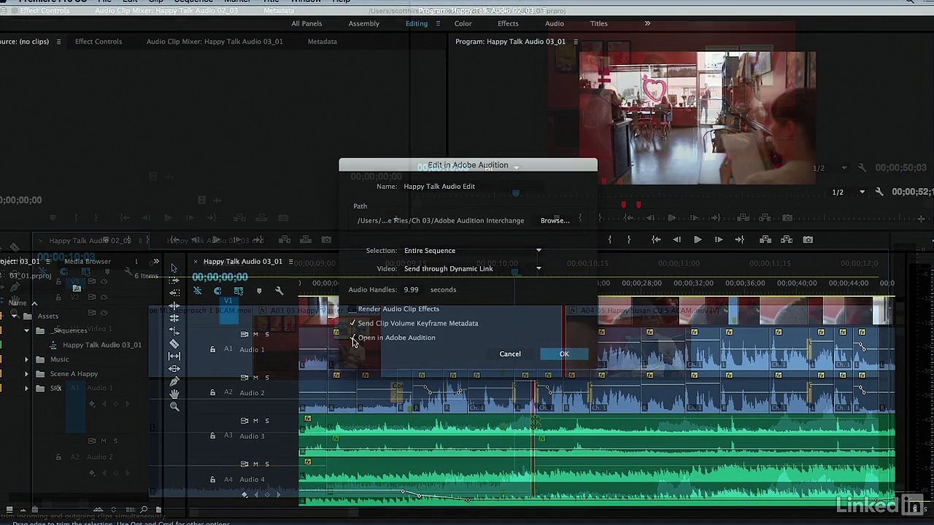Open Program monitor settings wrench
The width and height of the screenshot is (934, 525).
coord(879,192)
